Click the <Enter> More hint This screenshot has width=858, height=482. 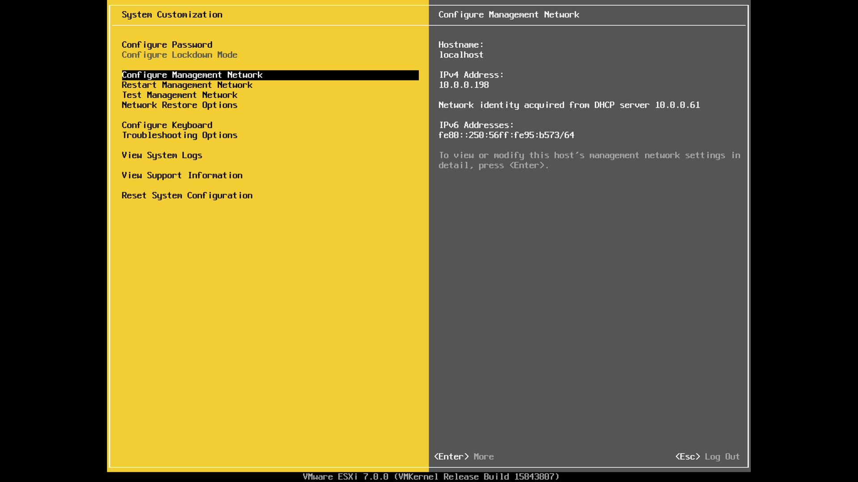tap(464, 457)
